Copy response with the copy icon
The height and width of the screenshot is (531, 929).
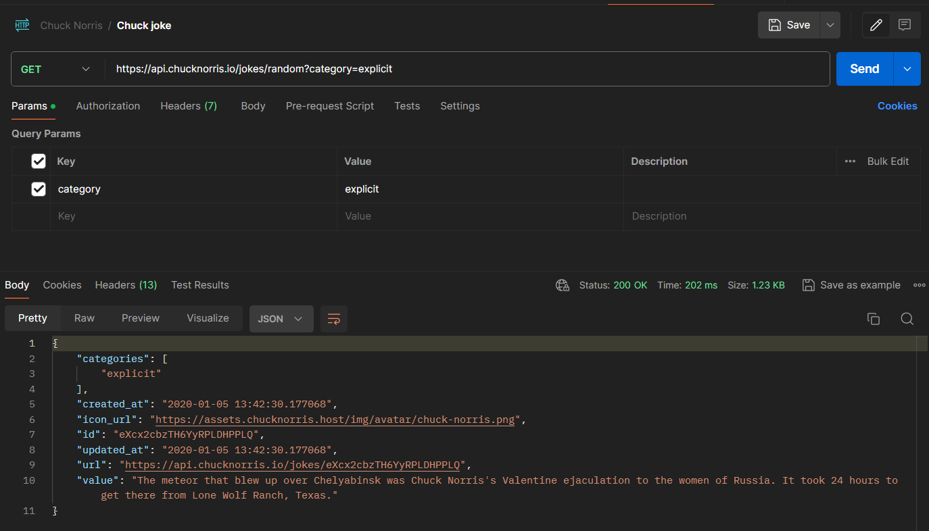point(874,319)
